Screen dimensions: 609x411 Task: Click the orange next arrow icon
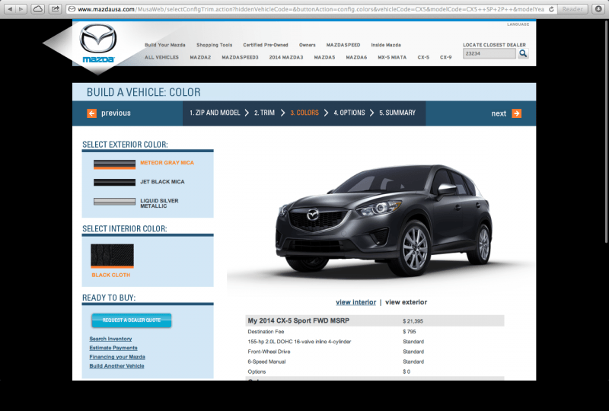517,113
